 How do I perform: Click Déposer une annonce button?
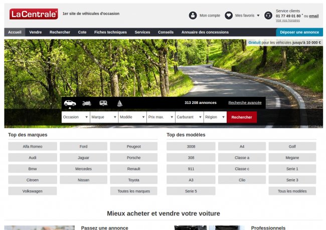[299, 32]
